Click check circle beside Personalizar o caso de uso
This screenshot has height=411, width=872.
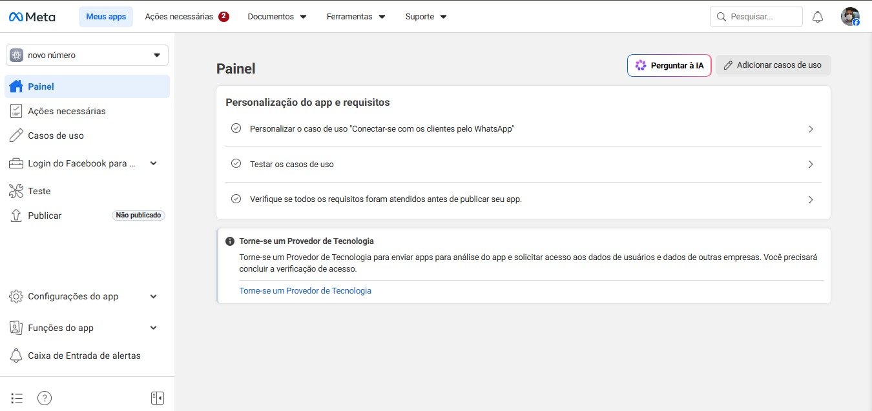236,128
